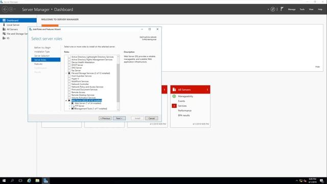Open Manageability in All Servers tile
The height and width of the screenshot is (184, 327).
185,96
